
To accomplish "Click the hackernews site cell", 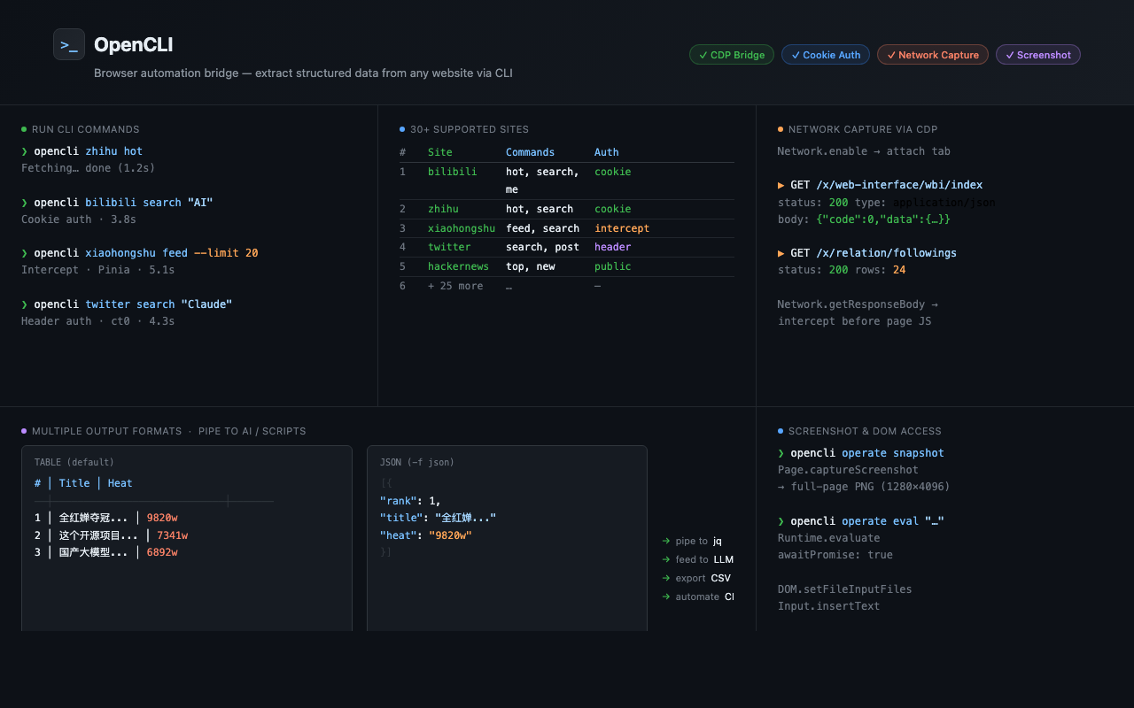I will click(458, 266).
